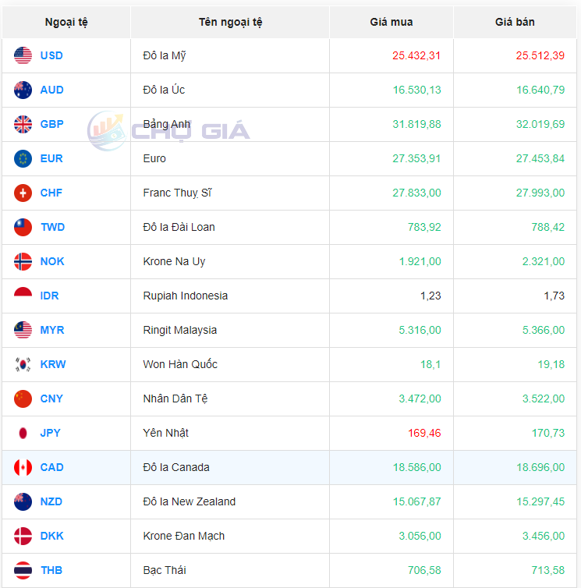Click the DKK currency code link
The image size is (581, 588).
tap(52, 536)
